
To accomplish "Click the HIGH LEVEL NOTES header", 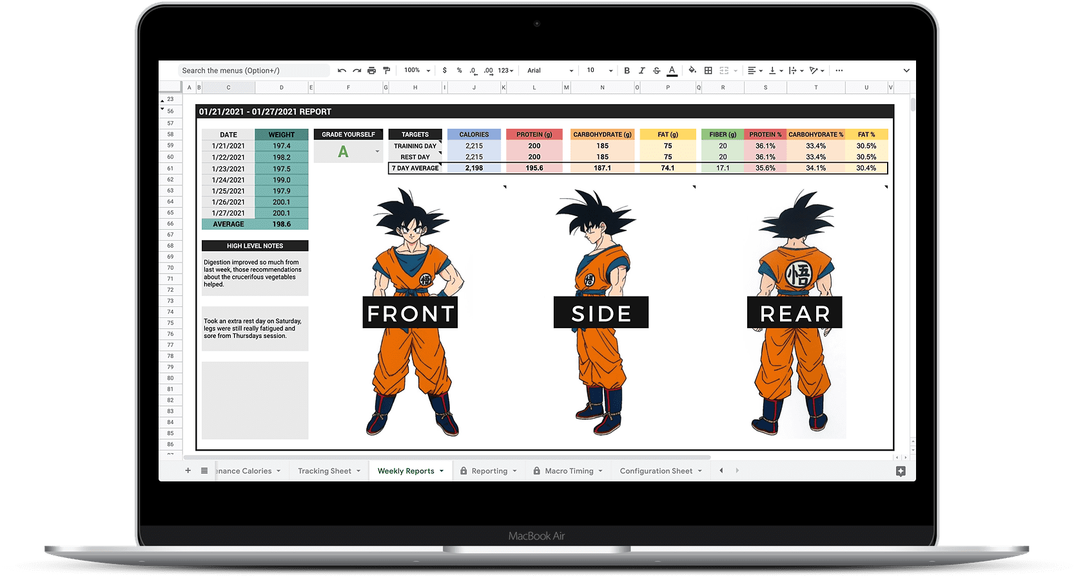I will coord(255,246).
